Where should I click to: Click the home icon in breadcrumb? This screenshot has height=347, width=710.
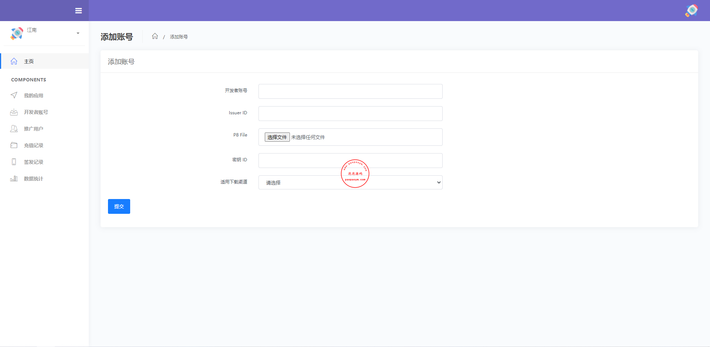155,36
